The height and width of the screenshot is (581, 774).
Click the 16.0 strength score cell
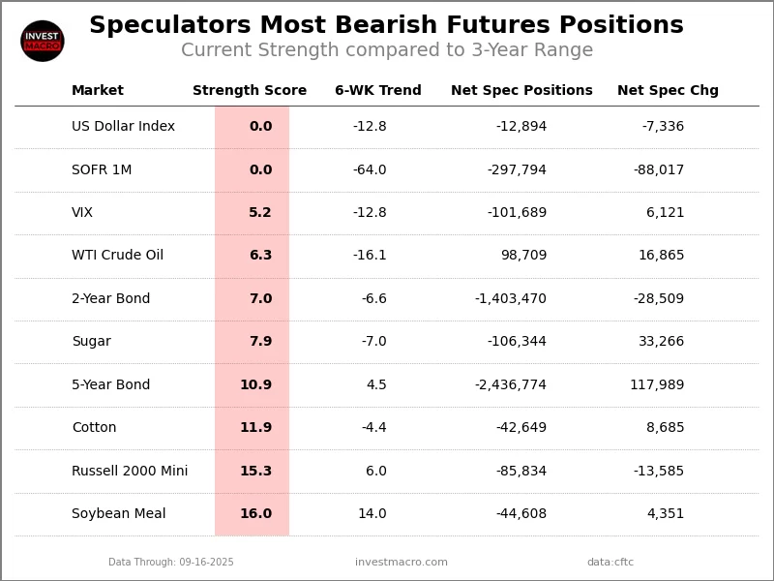255,514
